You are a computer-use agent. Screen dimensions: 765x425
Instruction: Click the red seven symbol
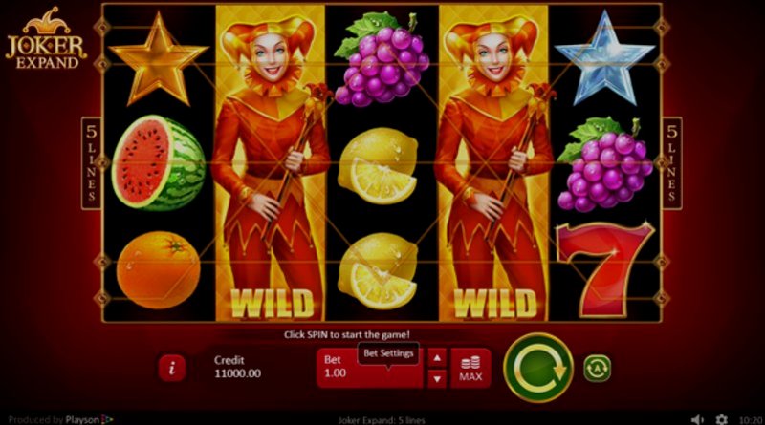pos(605,268)
